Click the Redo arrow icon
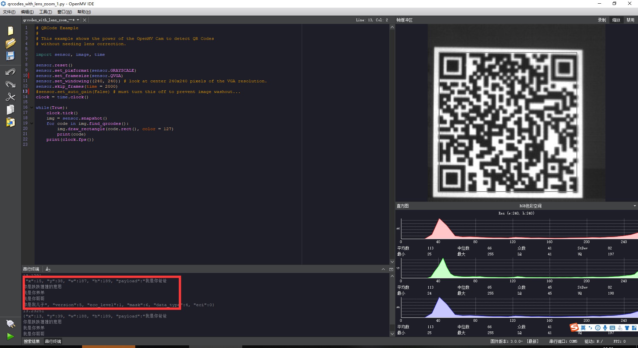This screenshot has width=638, height=348. 11,84
